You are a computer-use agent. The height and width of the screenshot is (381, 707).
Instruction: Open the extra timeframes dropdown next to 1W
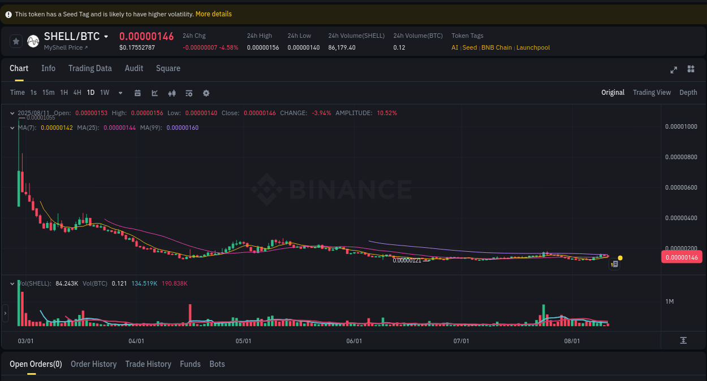point(120,93)
